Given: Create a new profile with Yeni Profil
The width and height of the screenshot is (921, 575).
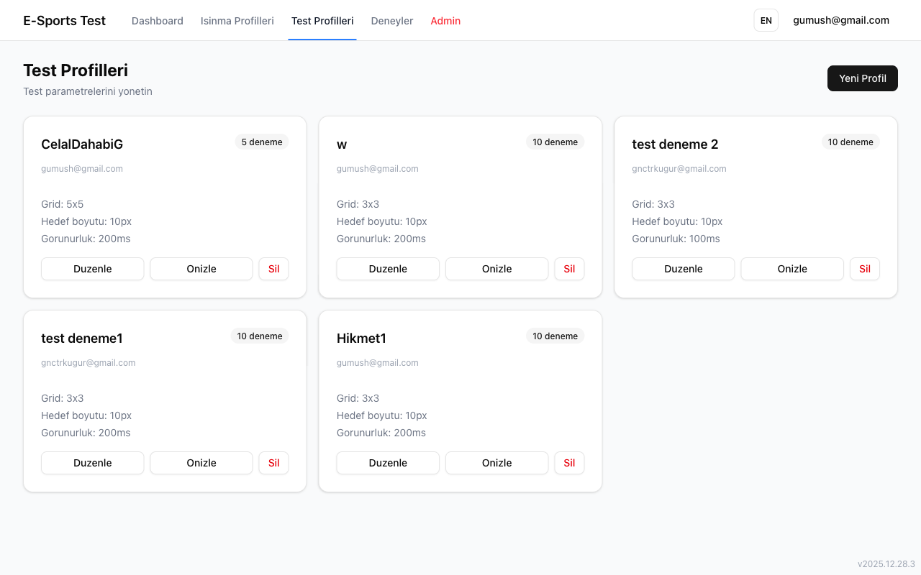Looking at the screenshot, I should 862,78.
